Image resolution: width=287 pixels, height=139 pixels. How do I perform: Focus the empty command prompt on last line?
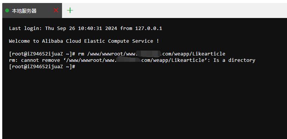[42, 67]
